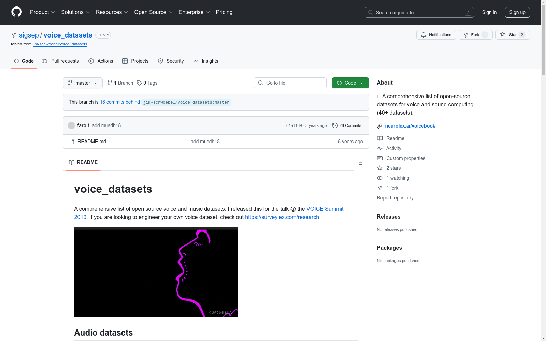This screenshot has width=546, height=341.
Task: Open the README outline list icon
Action: point(360,163)
